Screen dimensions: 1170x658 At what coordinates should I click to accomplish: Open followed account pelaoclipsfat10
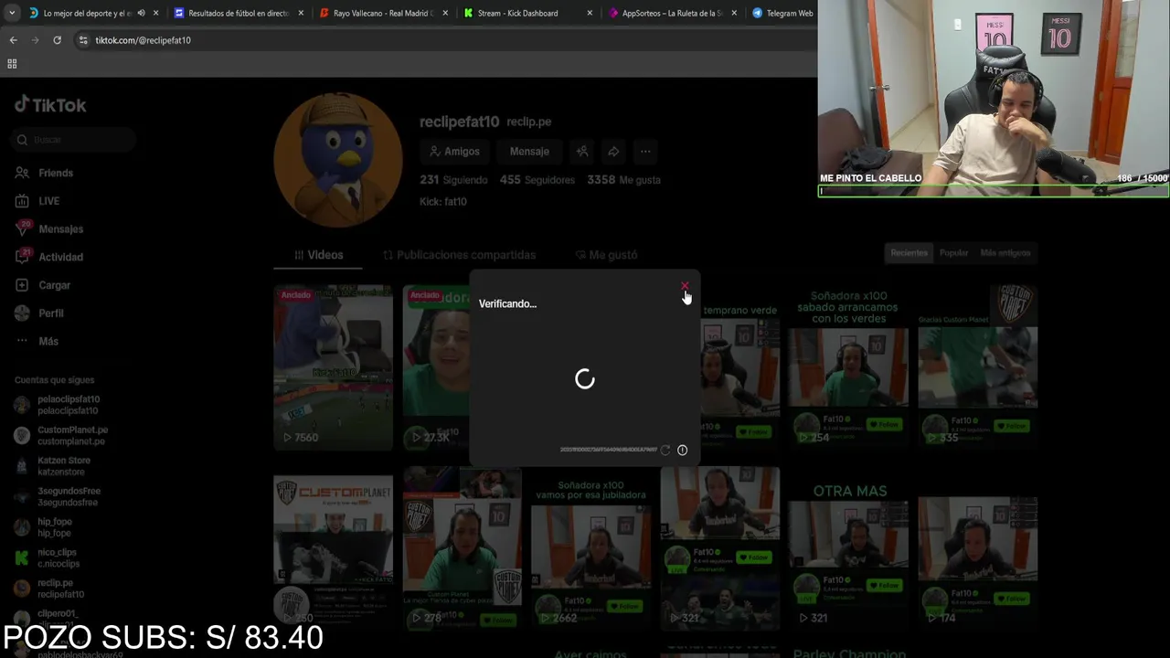pos(58,405)
